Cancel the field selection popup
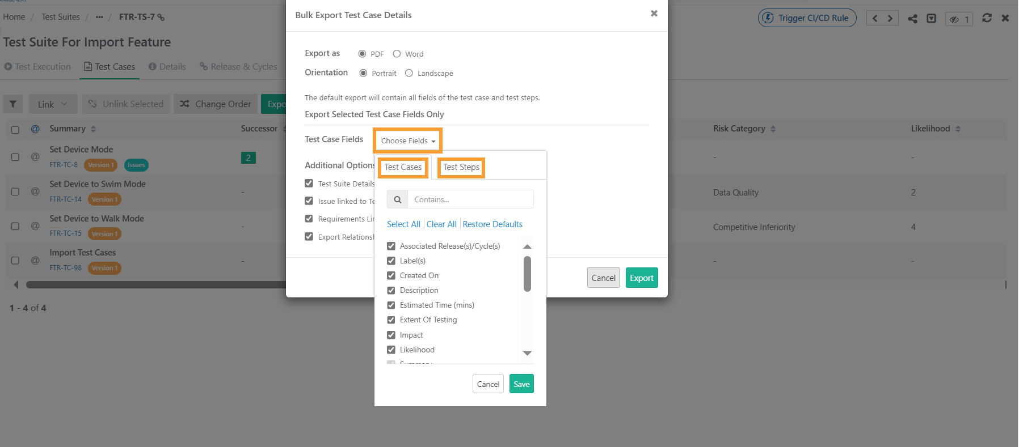The height and width of the screenshot is (447, 1019). 488,384
